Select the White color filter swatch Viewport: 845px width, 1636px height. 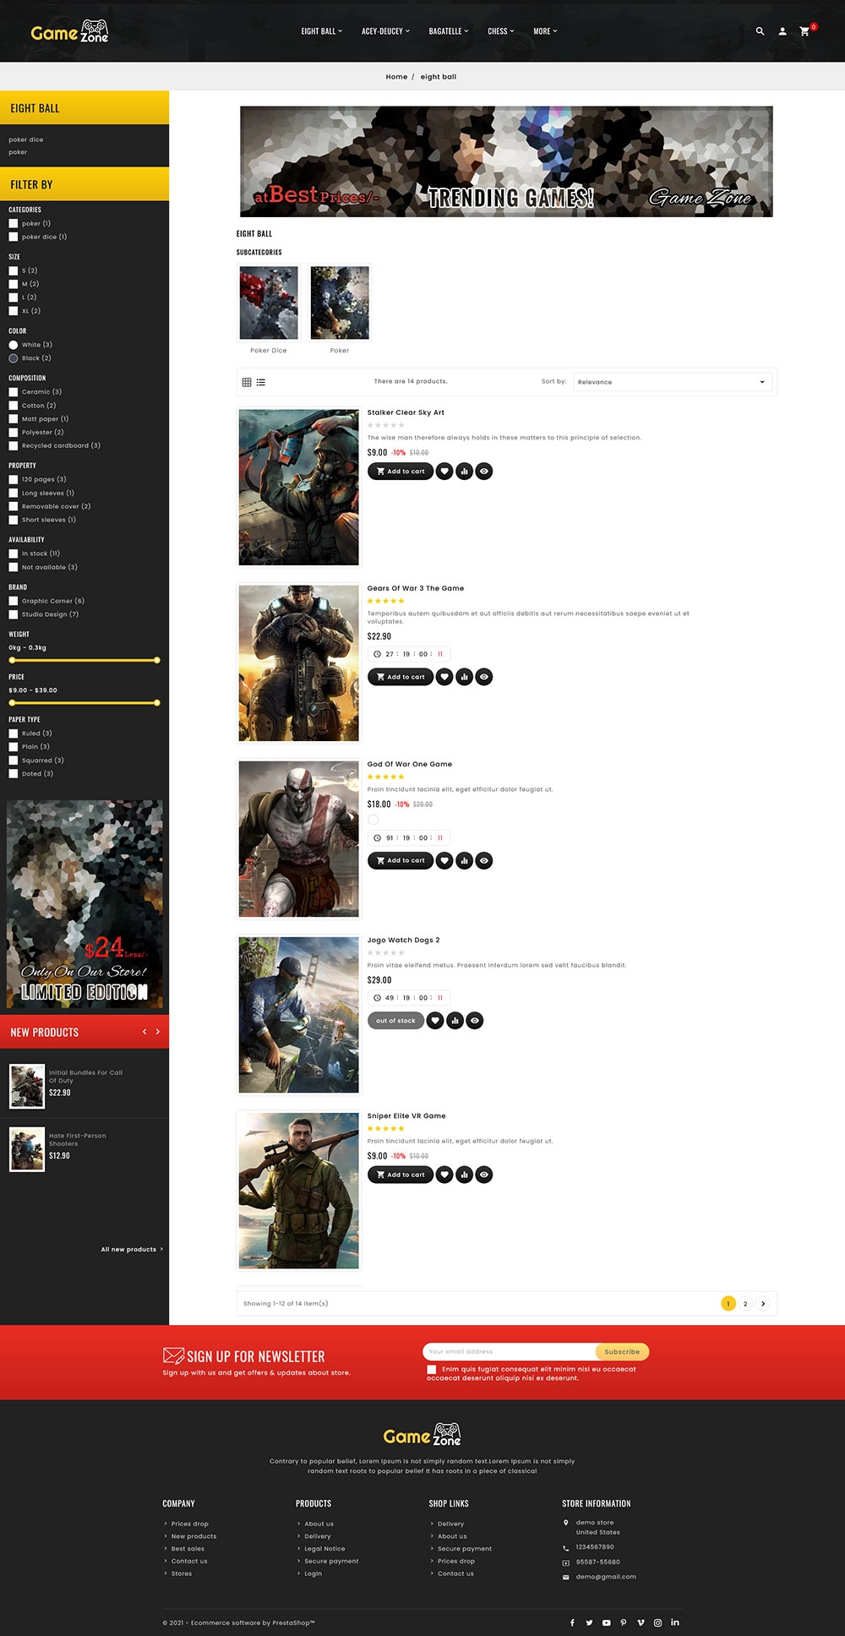pyautogui.click(x=14, y=345)
